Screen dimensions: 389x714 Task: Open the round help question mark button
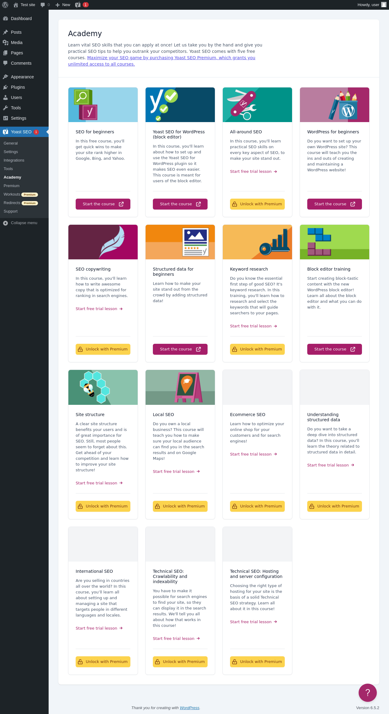[x=368, y=693]
